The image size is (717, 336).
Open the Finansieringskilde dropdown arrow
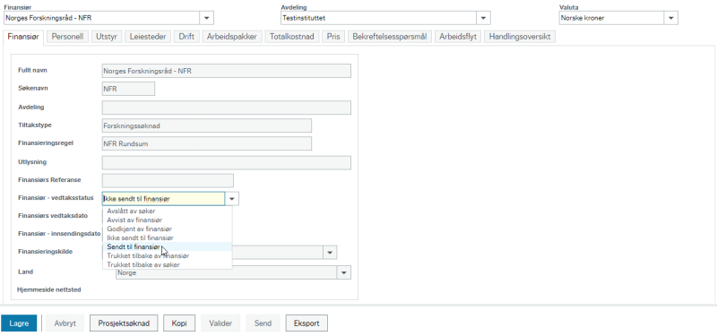point(330,253)
